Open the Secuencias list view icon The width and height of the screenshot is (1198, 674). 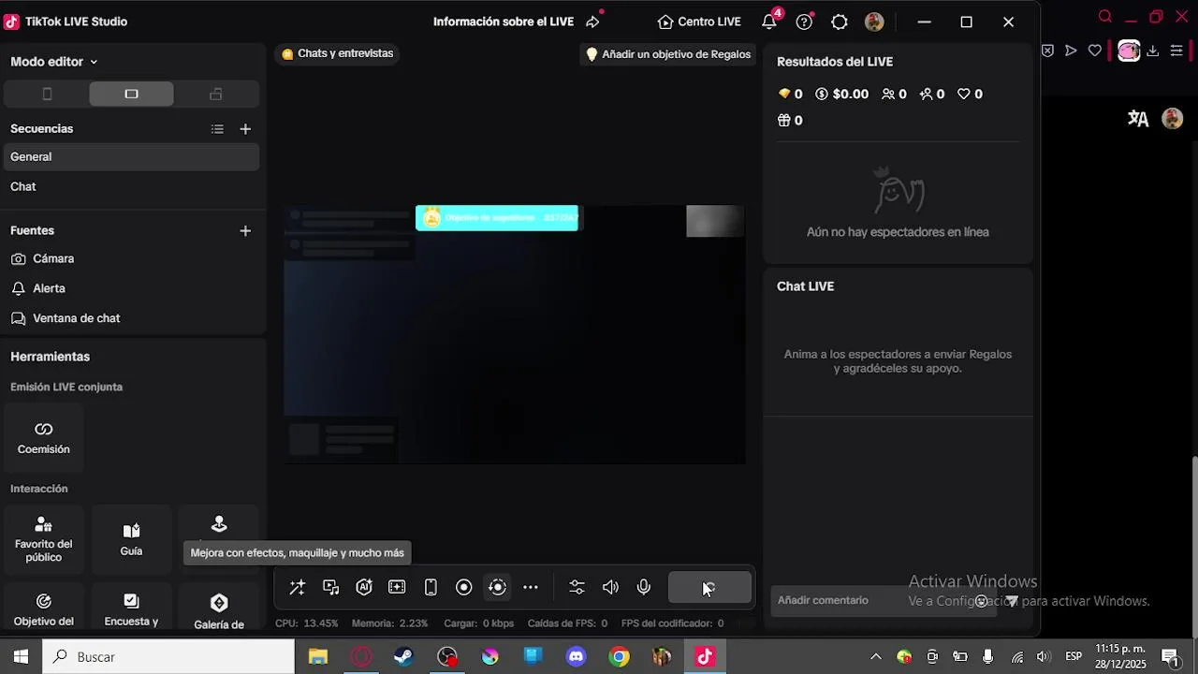pyautogui.click(x=217, y=129)
